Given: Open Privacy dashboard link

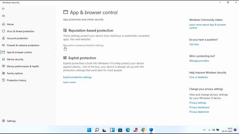Looking at the screenshot, I should click(199, 107).
